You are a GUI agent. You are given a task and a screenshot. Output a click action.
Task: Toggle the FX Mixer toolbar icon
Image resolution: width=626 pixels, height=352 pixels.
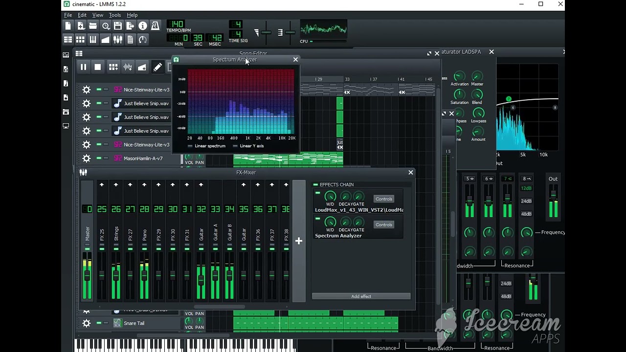tap(118, 40)
